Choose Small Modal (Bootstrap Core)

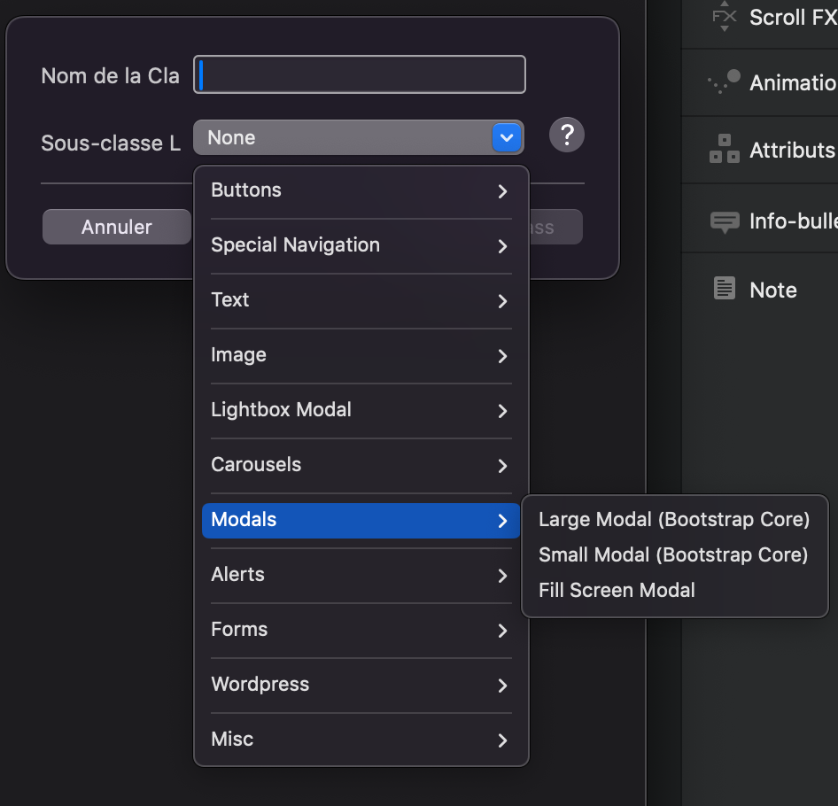click(x=672, y=555)
